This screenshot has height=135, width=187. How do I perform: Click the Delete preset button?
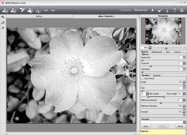[x=163, y=126]
